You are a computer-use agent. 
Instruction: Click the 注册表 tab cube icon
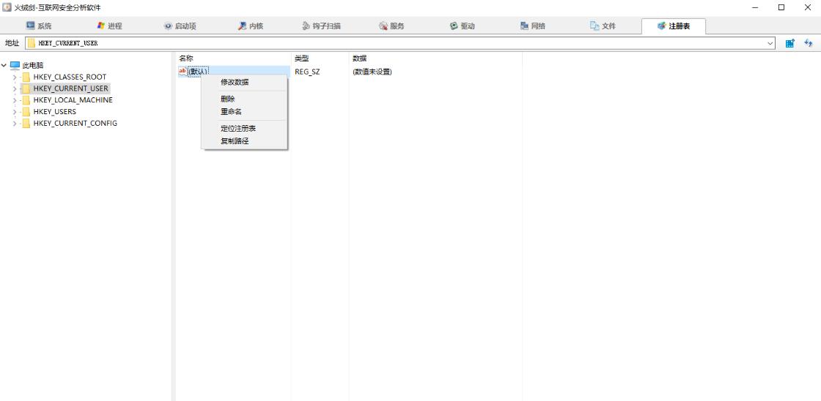click(x=661, y=26)
